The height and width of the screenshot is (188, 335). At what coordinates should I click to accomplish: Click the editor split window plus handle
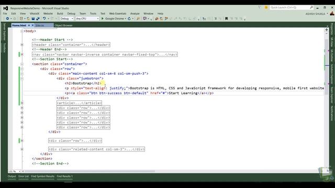click(327, 30)
